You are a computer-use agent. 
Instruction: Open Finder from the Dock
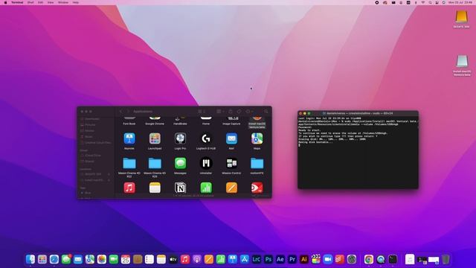(30, 259)
